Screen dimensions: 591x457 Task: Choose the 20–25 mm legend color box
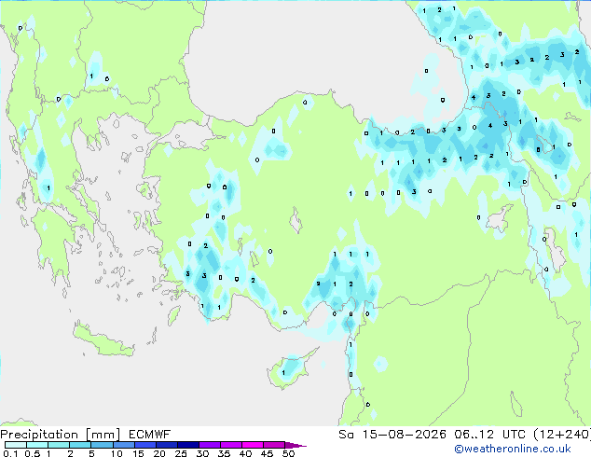(x=166, y=445)
